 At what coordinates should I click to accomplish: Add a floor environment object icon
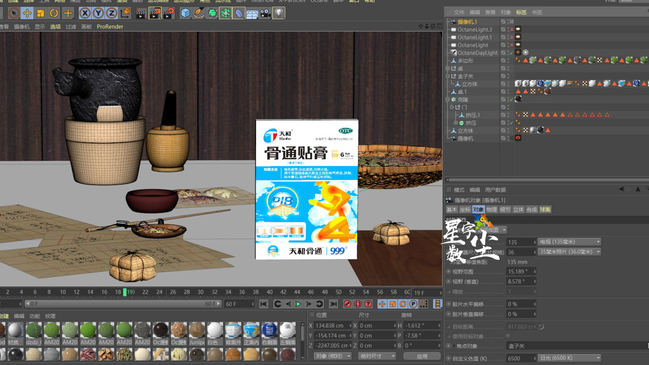pyautogui.click(x=252, y=13)
